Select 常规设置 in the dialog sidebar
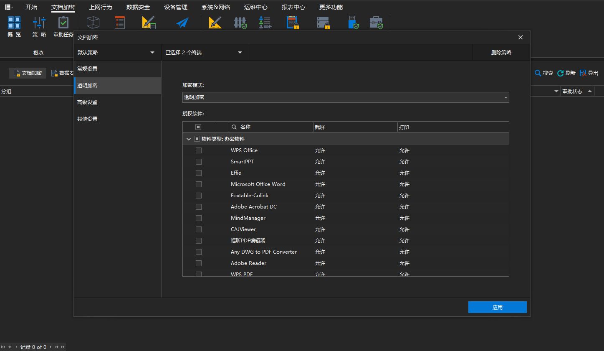Screen dimensions: 604x351 (117, 69)
